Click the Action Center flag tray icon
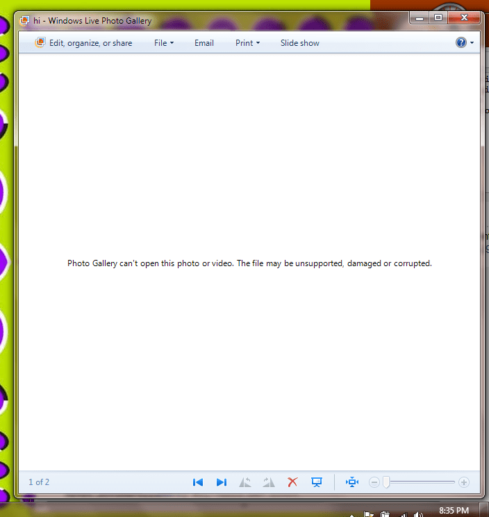 click(369, 514)
